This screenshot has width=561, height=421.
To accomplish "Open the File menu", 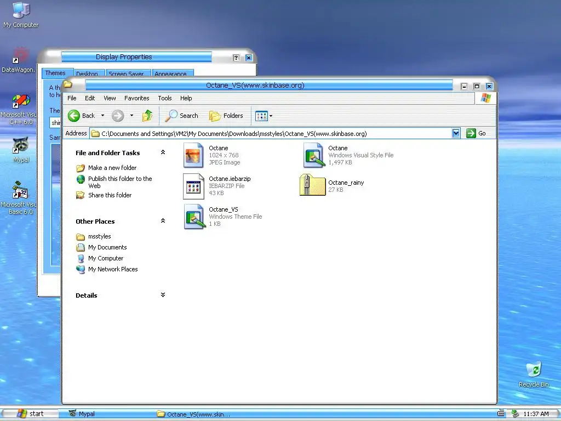I will 72,98.
